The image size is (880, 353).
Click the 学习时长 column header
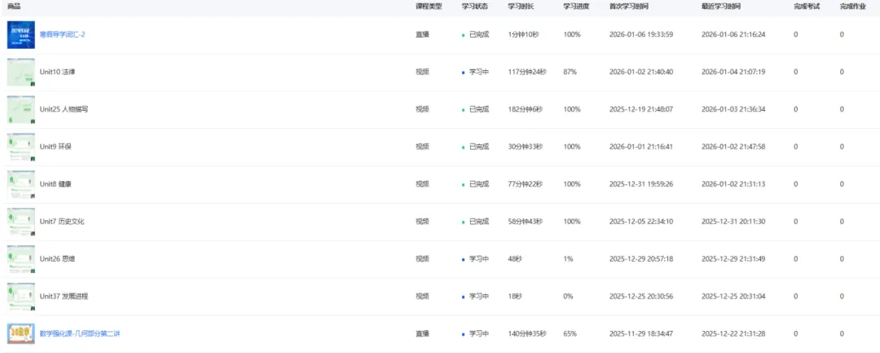tap(521, 7)
